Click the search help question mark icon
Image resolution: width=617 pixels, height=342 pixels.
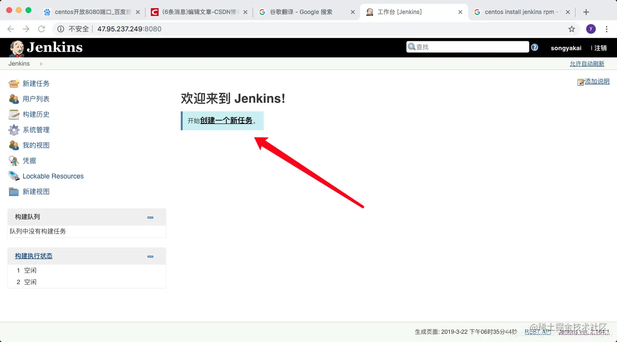[535, 47]
